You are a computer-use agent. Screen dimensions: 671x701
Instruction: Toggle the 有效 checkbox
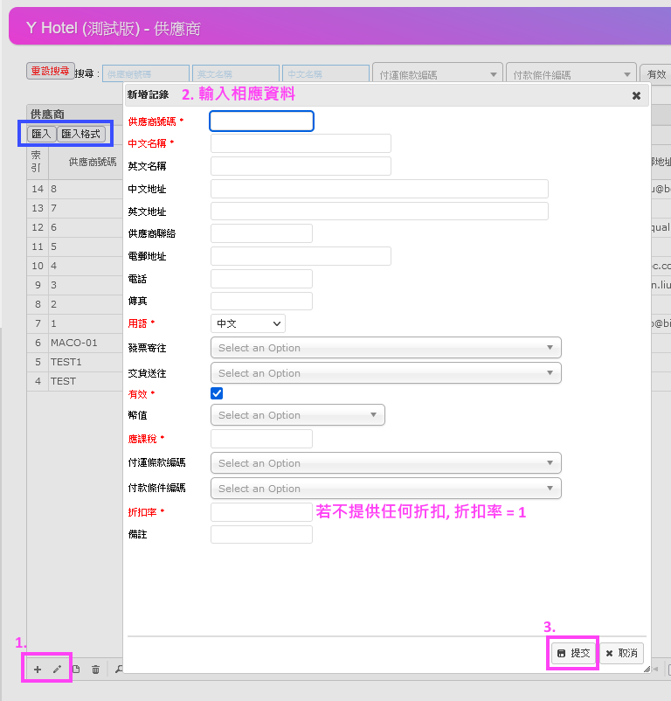click(x=217, y=393)
